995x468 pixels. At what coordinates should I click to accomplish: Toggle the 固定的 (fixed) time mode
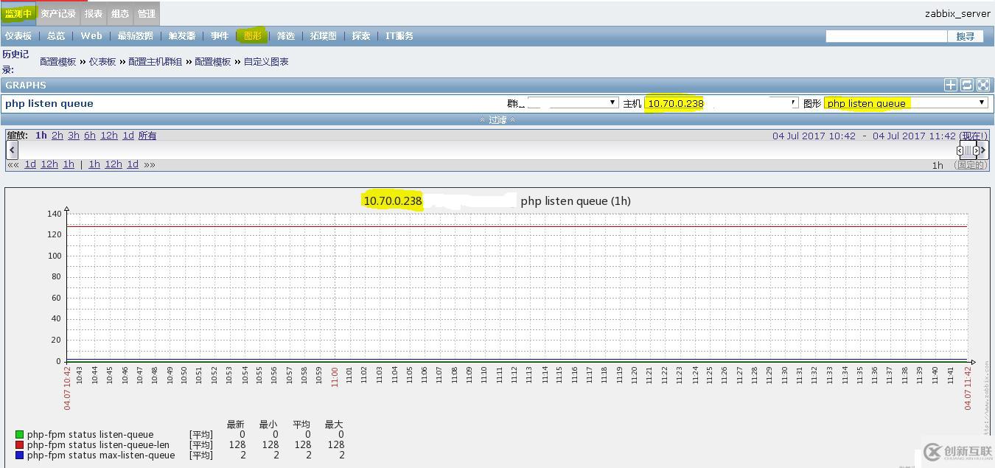tap(970, 165)
